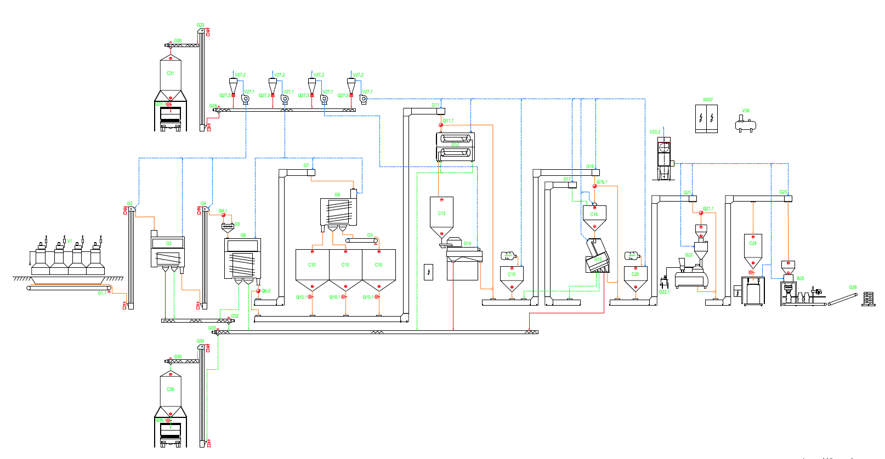Select the G26 inclined conveyor
Screen dimensions: 885x459
tap(842, 300)
